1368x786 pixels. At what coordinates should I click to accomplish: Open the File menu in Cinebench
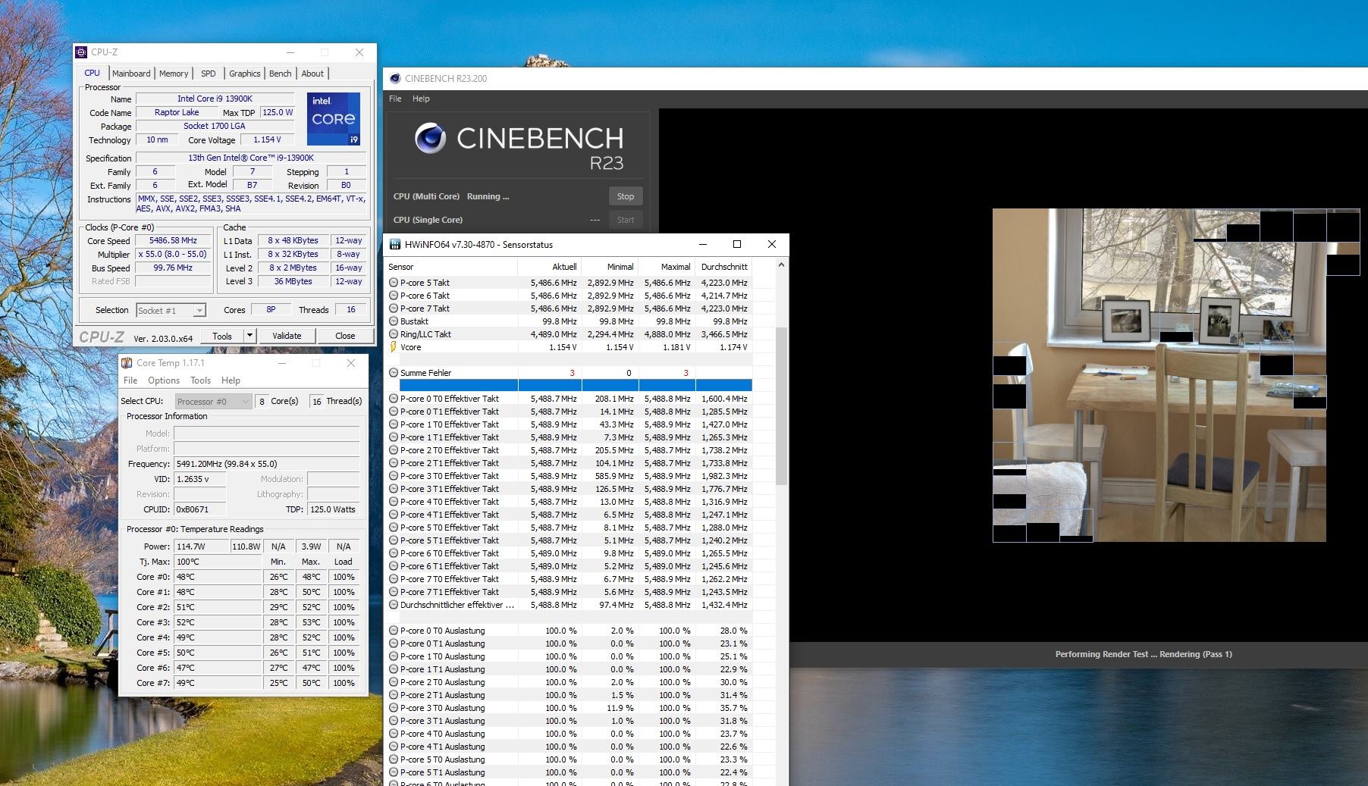395,99
